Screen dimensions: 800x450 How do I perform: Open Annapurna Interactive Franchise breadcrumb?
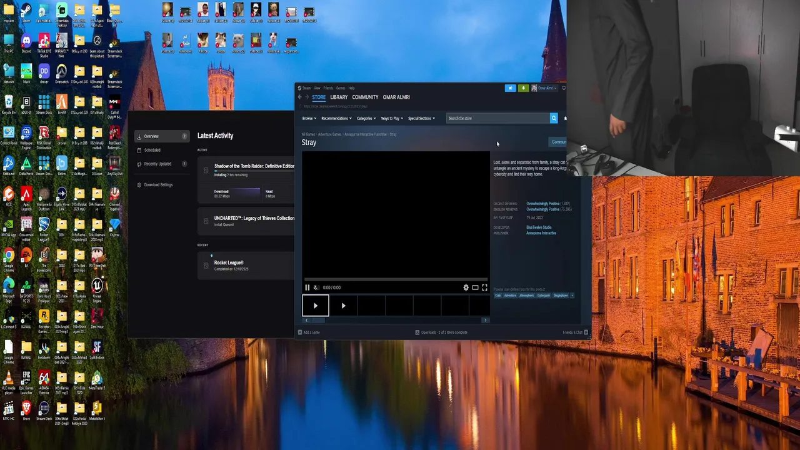coord(366,134)
